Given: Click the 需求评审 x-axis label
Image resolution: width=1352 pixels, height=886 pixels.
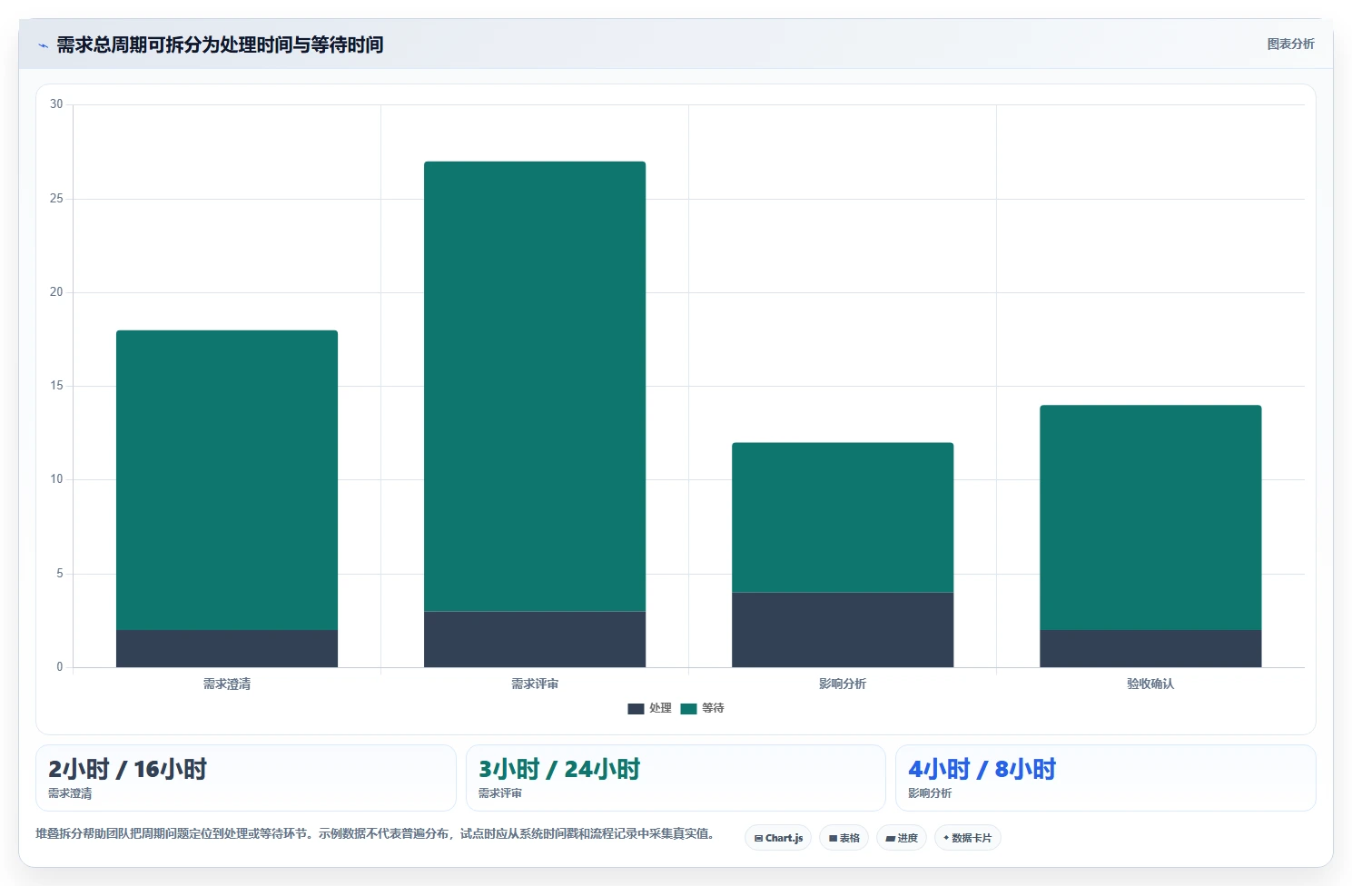Looking at the screenshot, I should coord(535,684).
